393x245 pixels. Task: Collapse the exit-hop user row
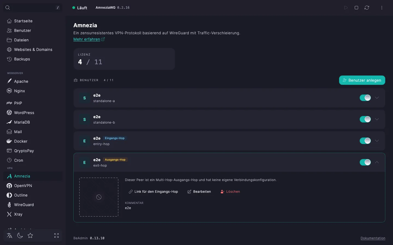coord(377,162)
